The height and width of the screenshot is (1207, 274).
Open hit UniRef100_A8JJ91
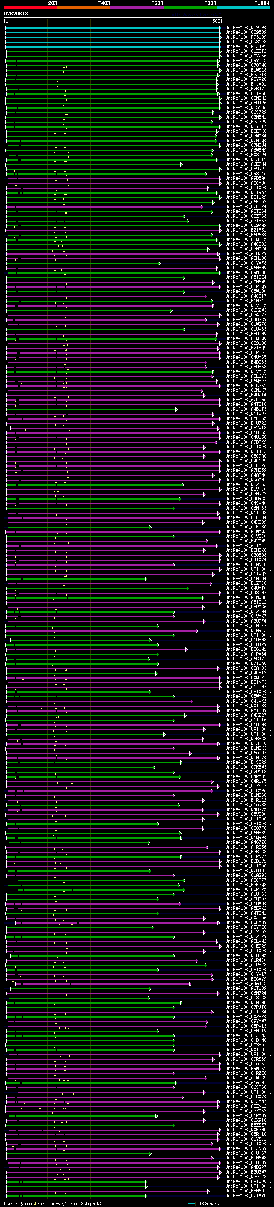[x=246, y=46]
